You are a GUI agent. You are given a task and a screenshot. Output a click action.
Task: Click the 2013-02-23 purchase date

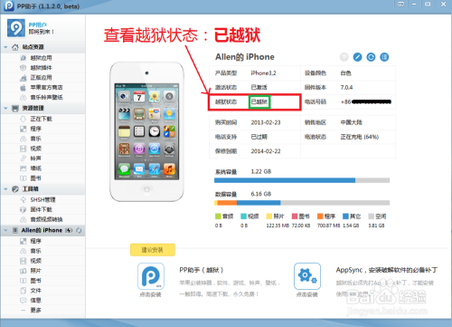[266, 122]
